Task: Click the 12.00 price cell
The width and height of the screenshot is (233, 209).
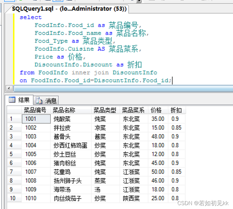Action: pyautogui.click(x=158, y=154)
